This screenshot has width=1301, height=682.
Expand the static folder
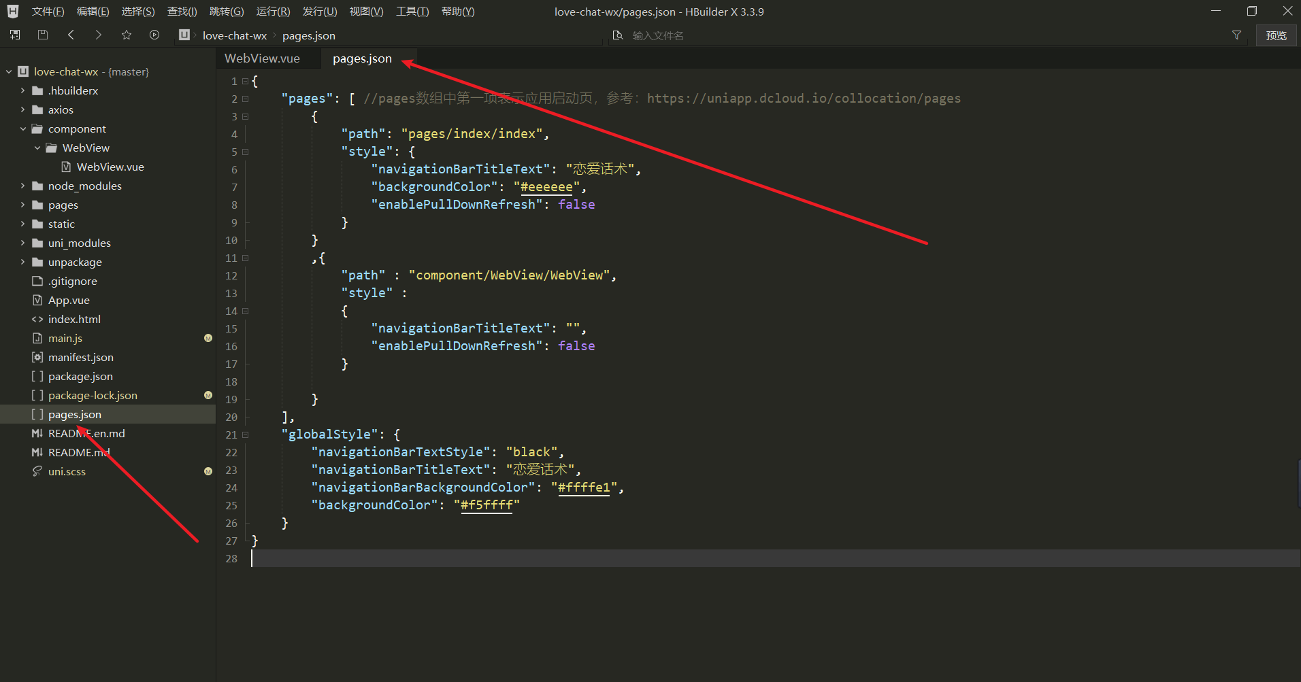23,224
